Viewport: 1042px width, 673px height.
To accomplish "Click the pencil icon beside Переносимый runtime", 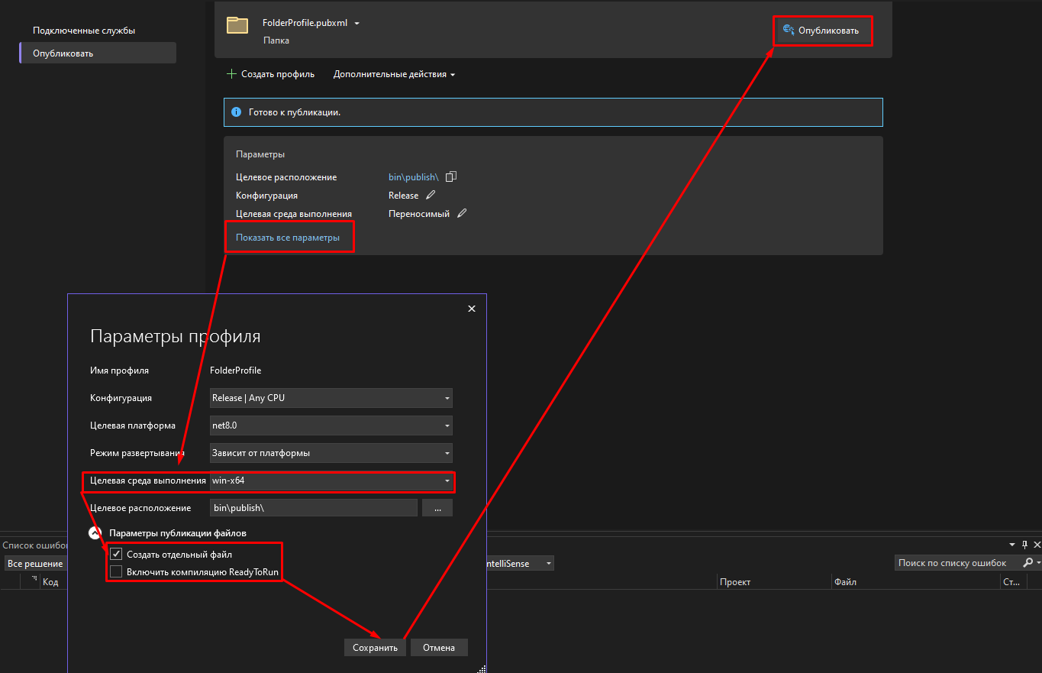I will pyautogui.click(x=461, y=213).
